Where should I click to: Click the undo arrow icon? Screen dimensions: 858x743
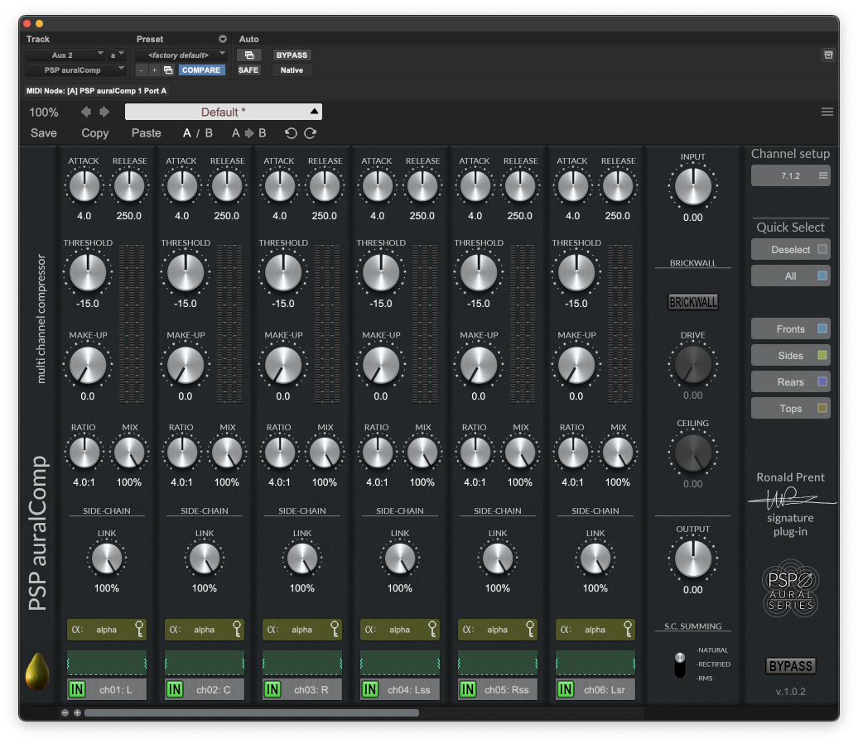click(x=291, y=133)
